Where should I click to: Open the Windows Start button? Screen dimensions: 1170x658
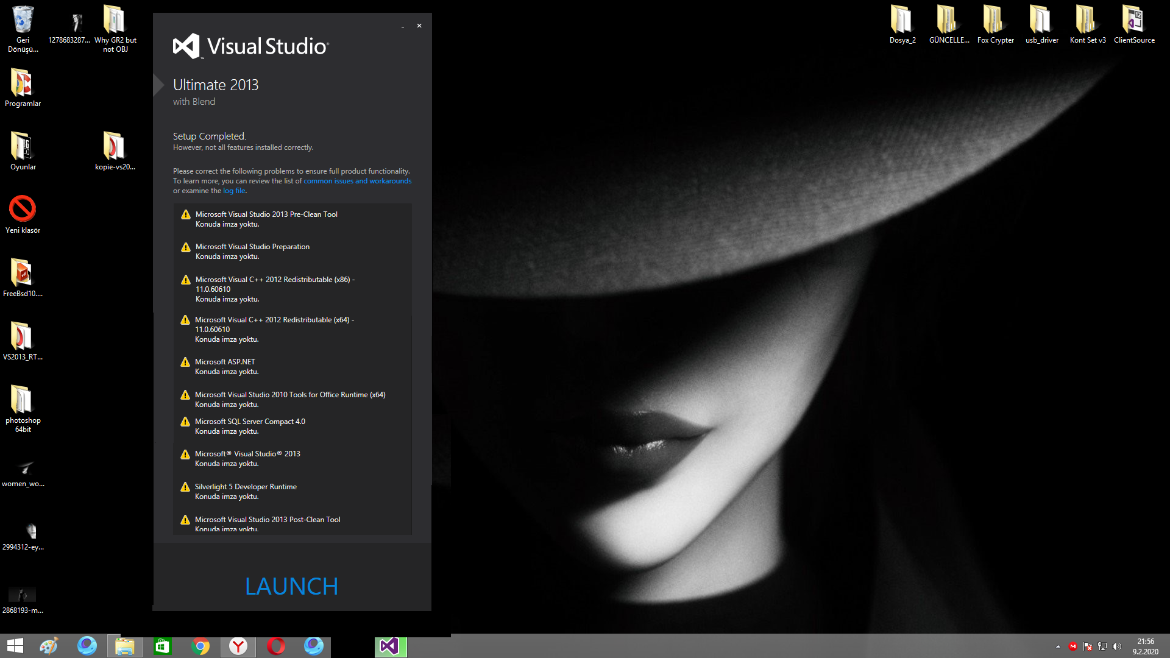click(x=15, y=646)
